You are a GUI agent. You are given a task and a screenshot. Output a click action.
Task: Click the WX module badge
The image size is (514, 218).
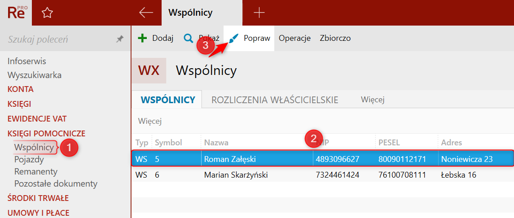tap(149, 70)
